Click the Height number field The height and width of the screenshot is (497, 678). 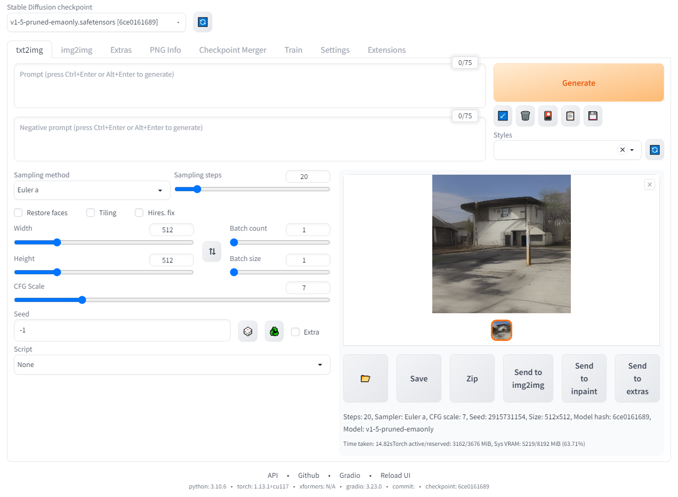tap(172, 260)
